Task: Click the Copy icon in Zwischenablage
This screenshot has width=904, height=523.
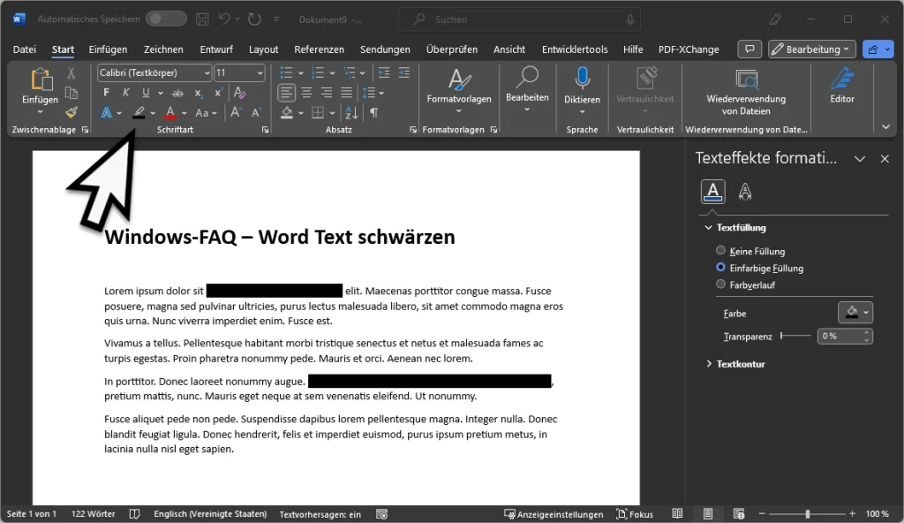Action: 71,93
